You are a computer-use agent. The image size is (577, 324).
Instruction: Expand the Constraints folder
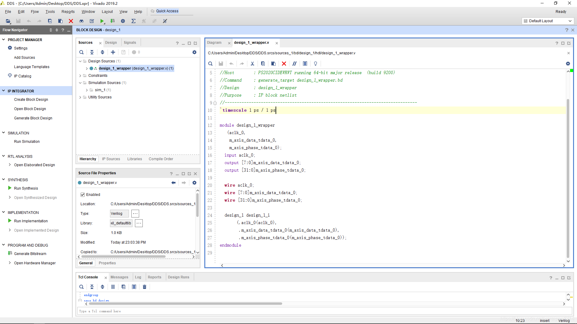tap(80, 76)
